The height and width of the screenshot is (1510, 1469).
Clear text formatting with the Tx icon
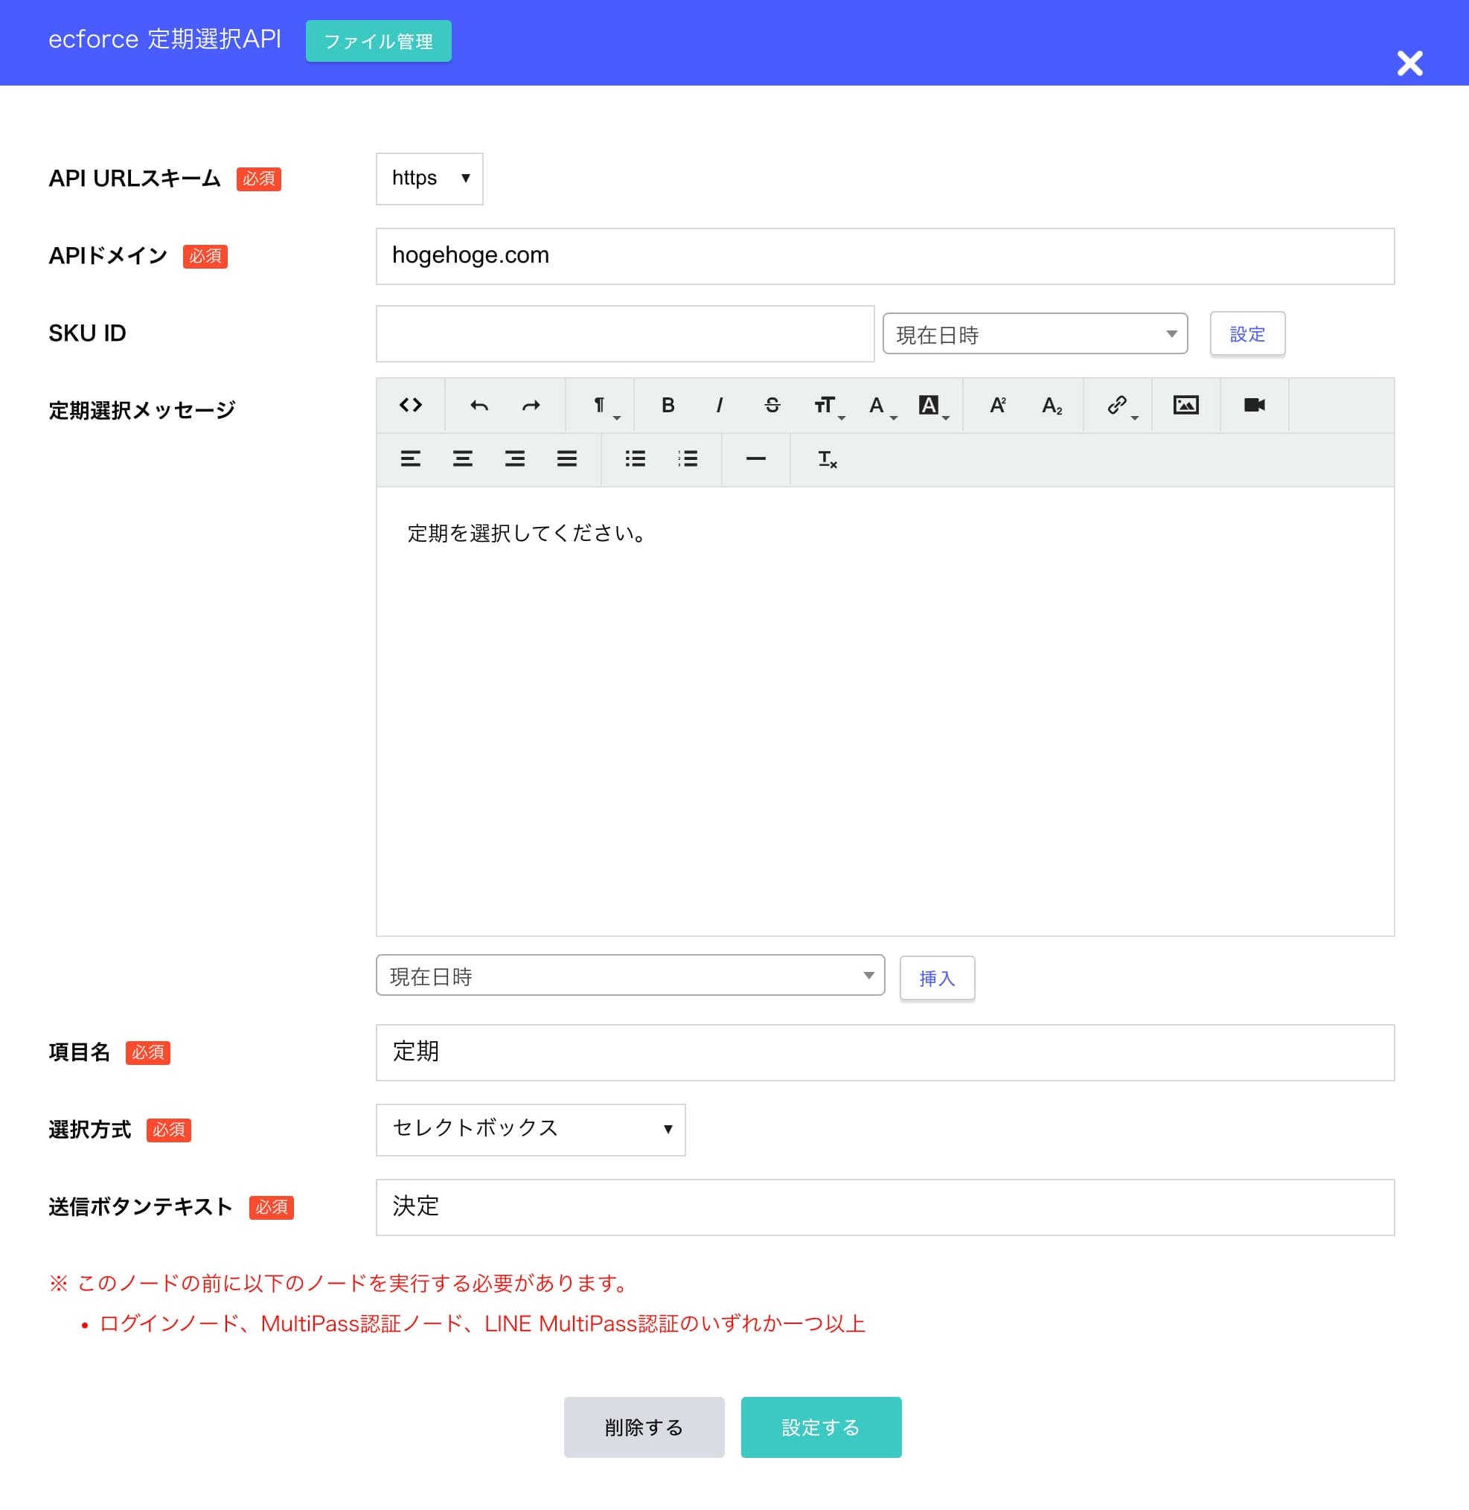[825, 459]
